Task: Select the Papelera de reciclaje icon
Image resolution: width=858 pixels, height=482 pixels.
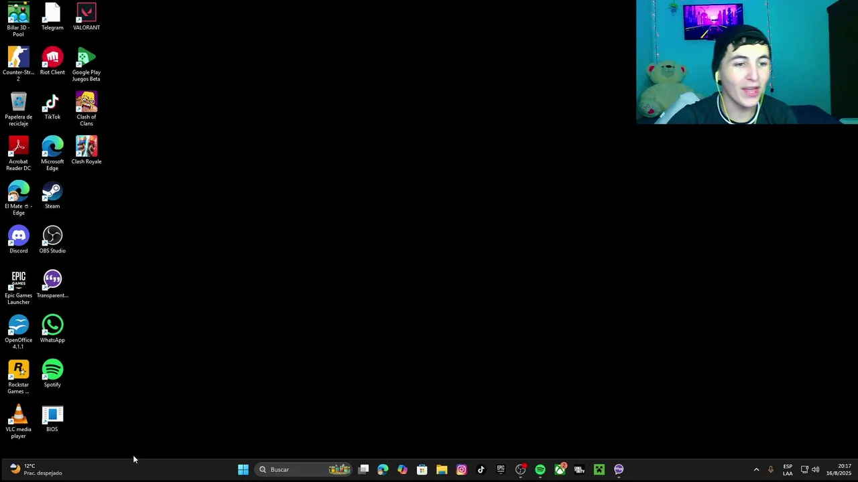Action: tap(18, 109)
